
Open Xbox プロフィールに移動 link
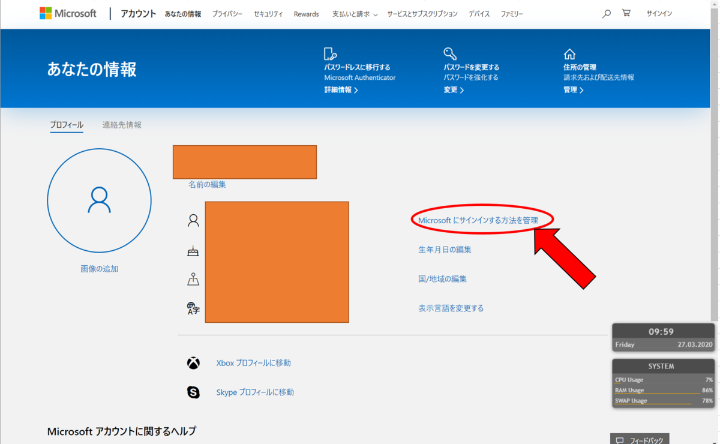click(253, 363)
